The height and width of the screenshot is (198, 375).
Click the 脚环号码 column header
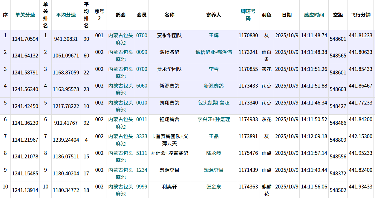click(248, 15)
